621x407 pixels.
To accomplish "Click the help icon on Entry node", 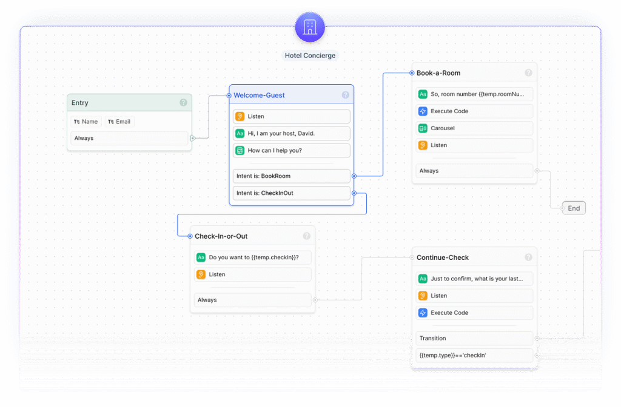I will tap(183, 103).
